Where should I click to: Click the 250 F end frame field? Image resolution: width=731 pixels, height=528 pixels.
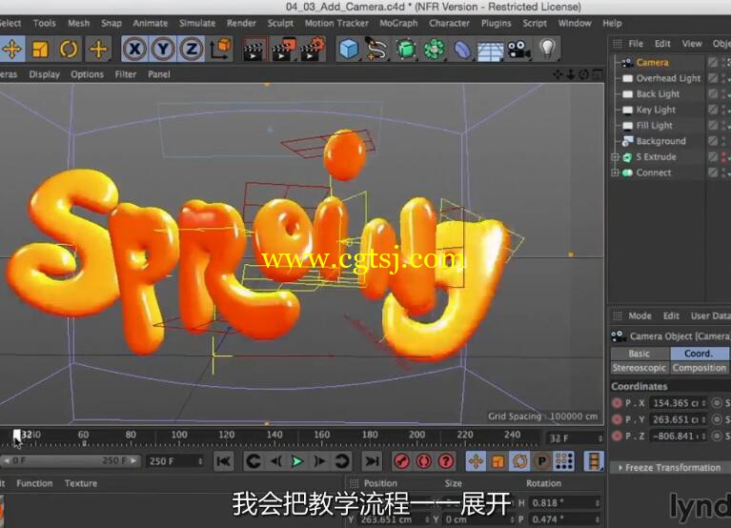(x=174, y=461)
